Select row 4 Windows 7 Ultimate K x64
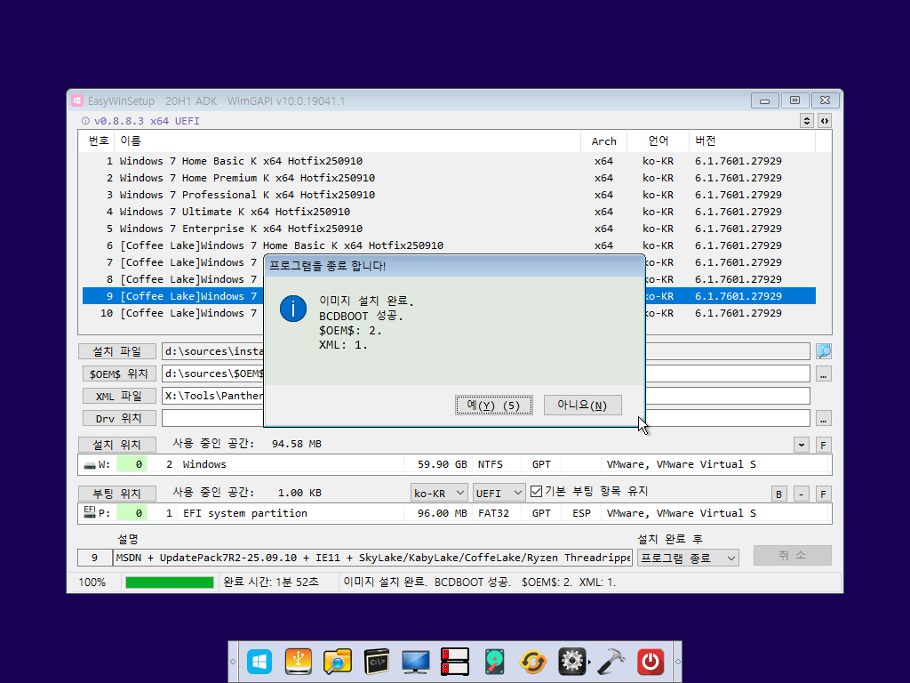Viewport: 910px width, 683px height. click(x=449, y=212)
